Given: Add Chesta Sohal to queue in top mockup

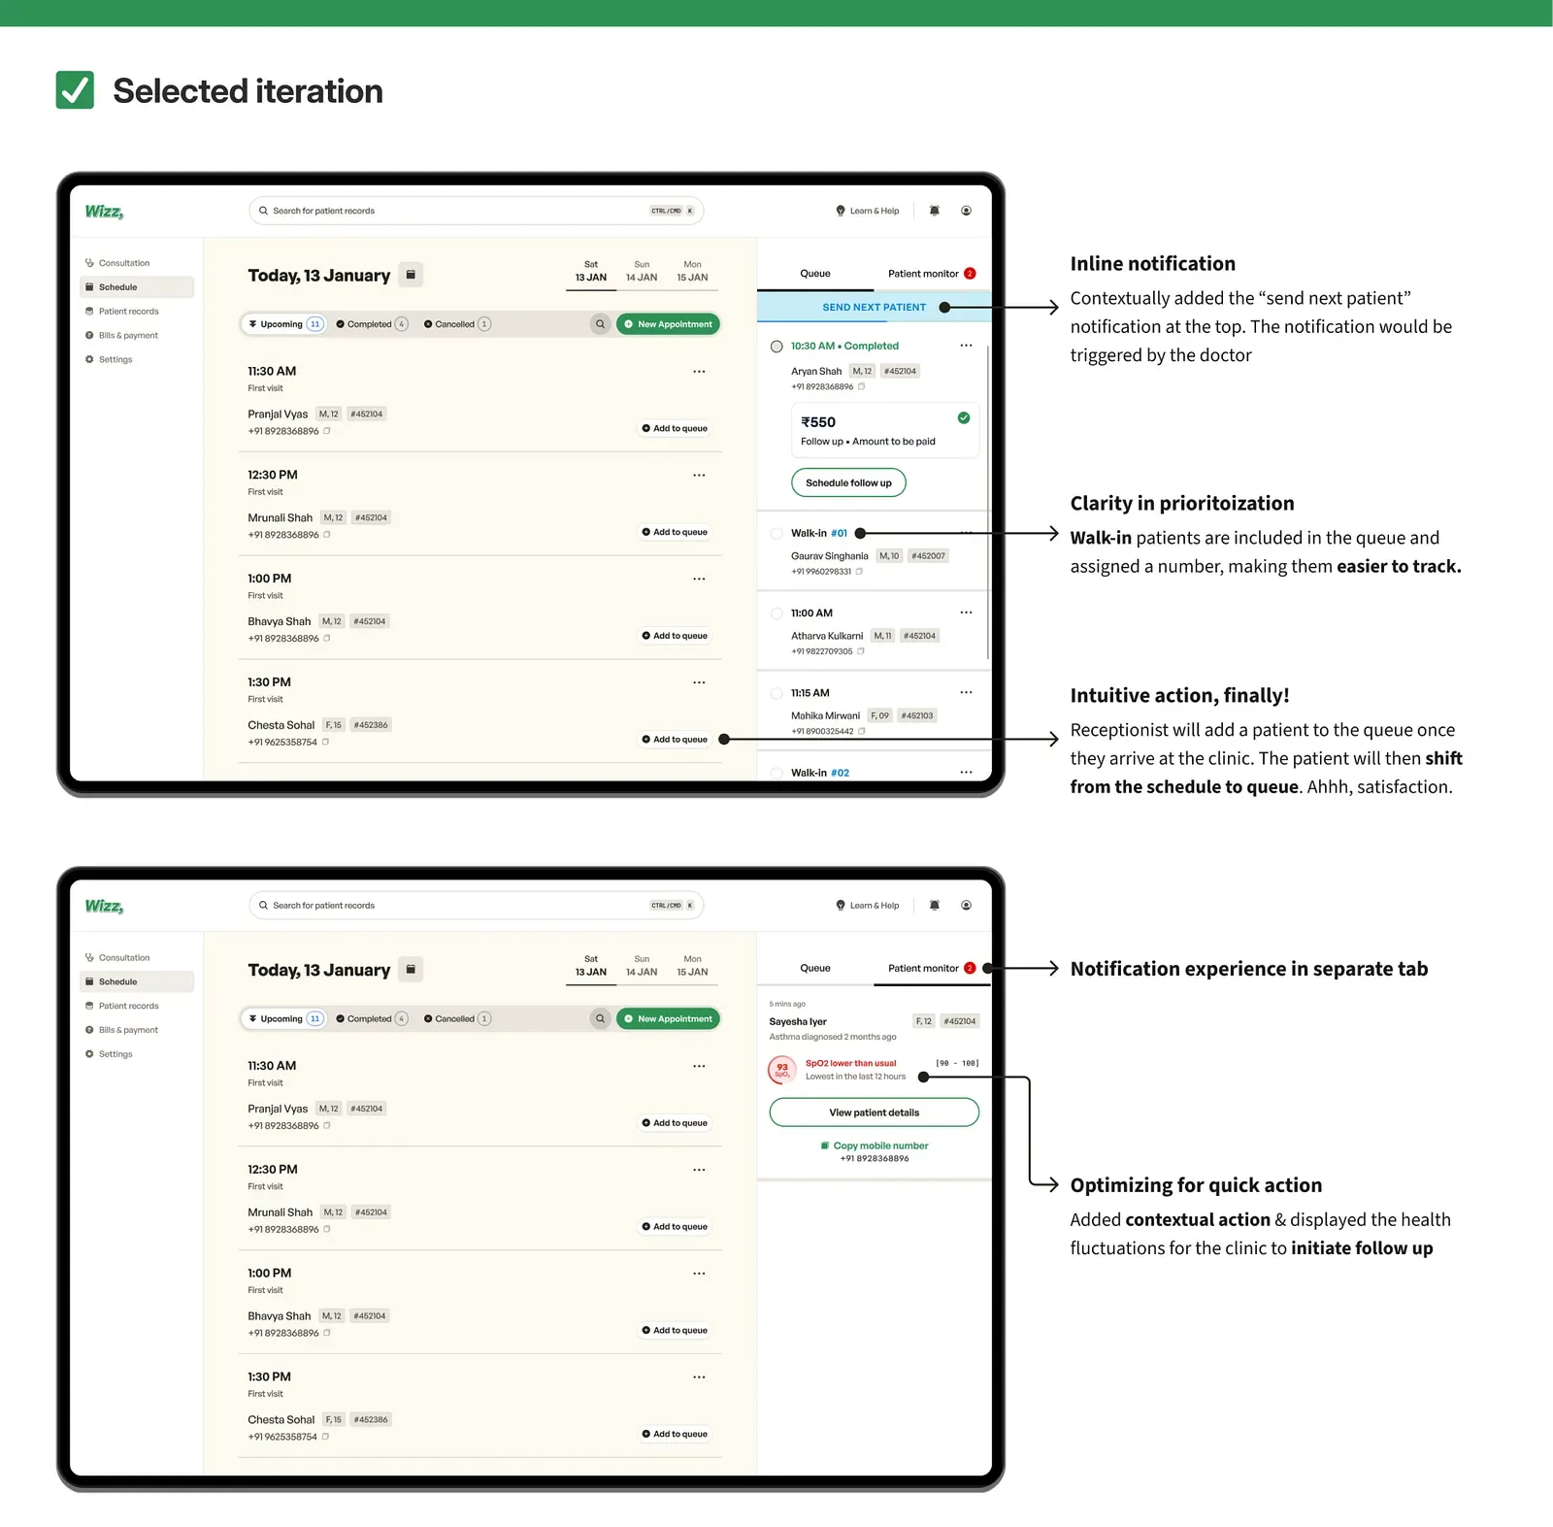Looking at the screenshot, I should point(675,740).
